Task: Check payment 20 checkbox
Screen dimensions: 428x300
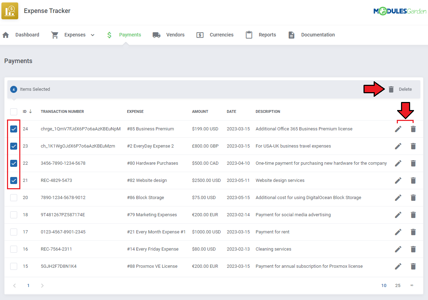Action: 14,198
